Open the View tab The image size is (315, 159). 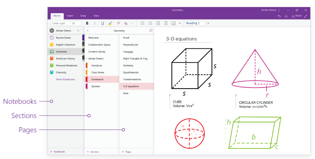click(96, 16)
